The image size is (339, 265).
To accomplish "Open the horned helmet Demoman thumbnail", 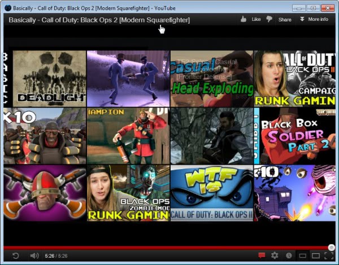I will point(45,193).
